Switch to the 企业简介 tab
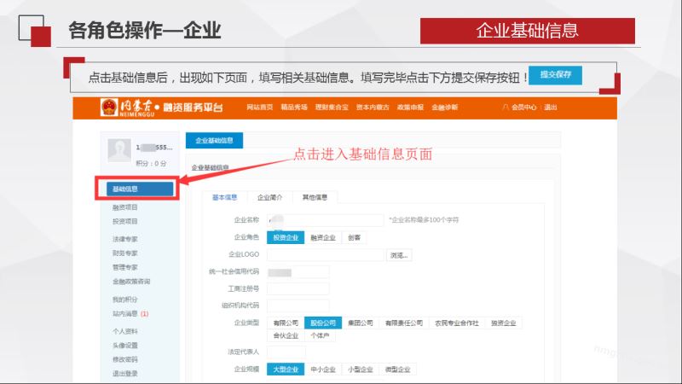The image size is (682, 384). click(x=269, y=197)
